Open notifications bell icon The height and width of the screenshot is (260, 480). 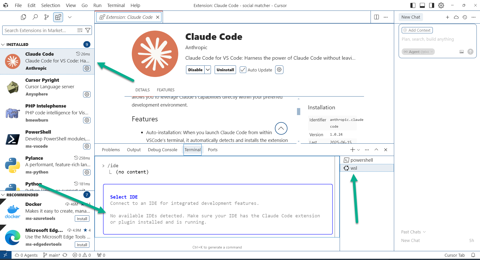473,255
